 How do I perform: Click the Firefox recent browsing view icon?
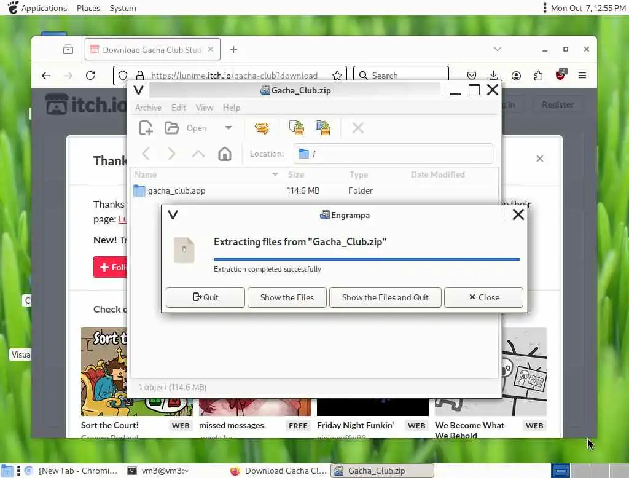[x=68, y=49]
